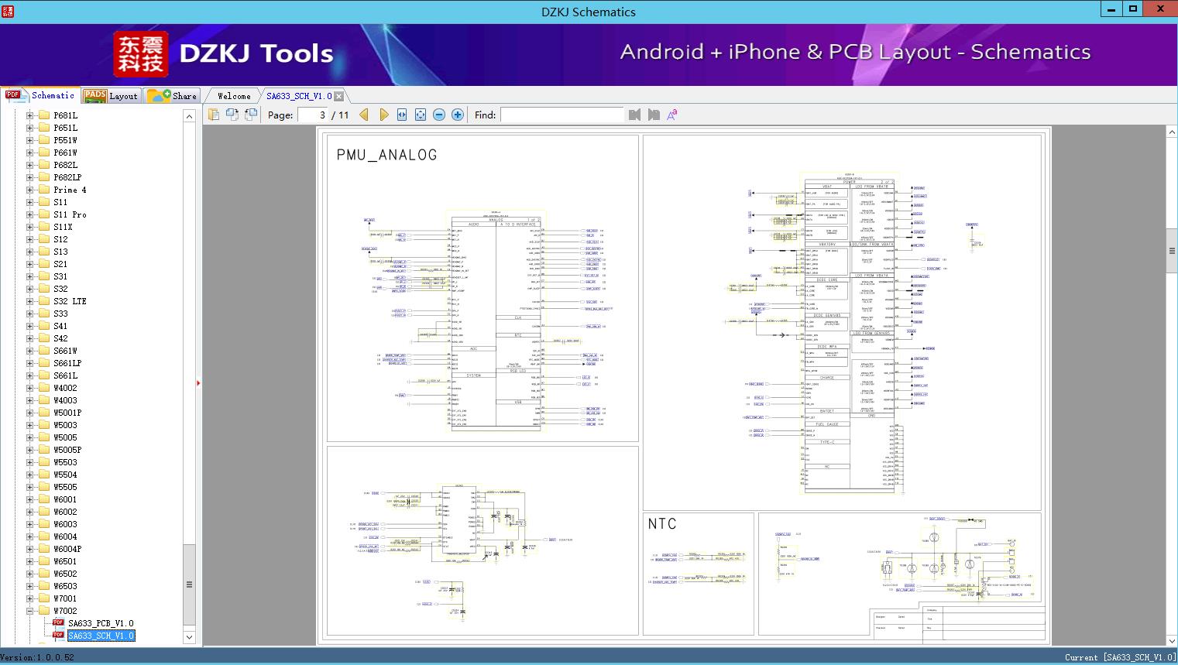The image size is (1178, 665).
Task: Collapse the W7002 folder
Action: (x=29, y=611)
